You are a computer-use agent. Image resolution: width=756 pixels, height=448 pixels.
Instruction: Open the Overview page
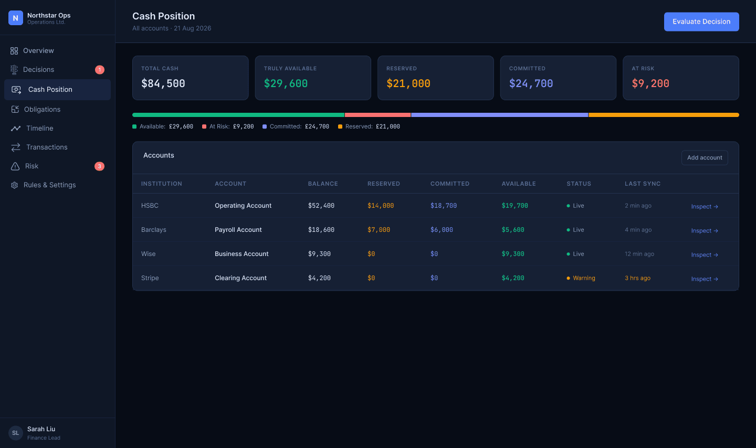[x=57, y=51]
